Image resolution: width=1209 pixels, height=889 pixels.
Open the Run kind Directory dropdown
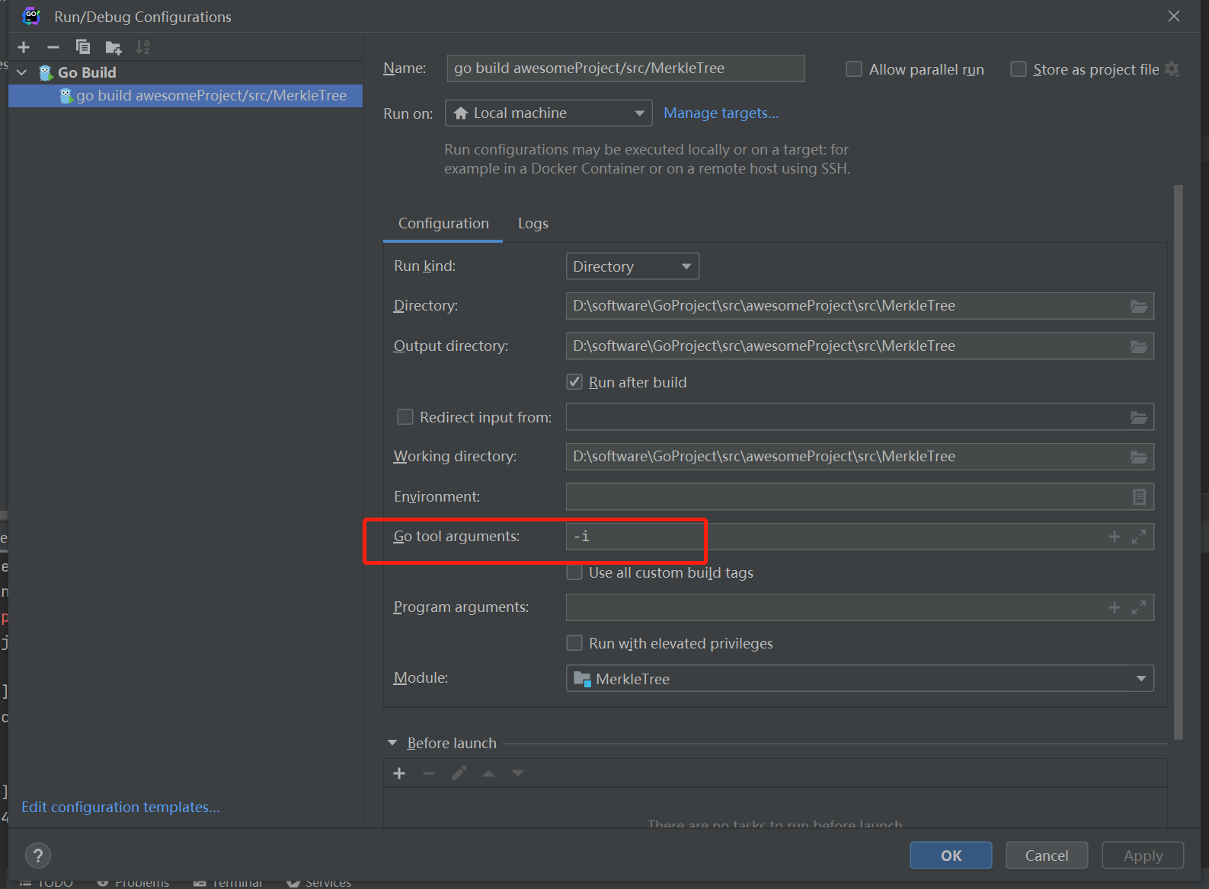click(x=632, y=266)
